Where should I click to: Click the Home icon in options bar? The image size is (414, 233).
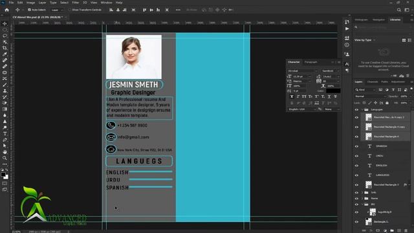click(7, 10)
